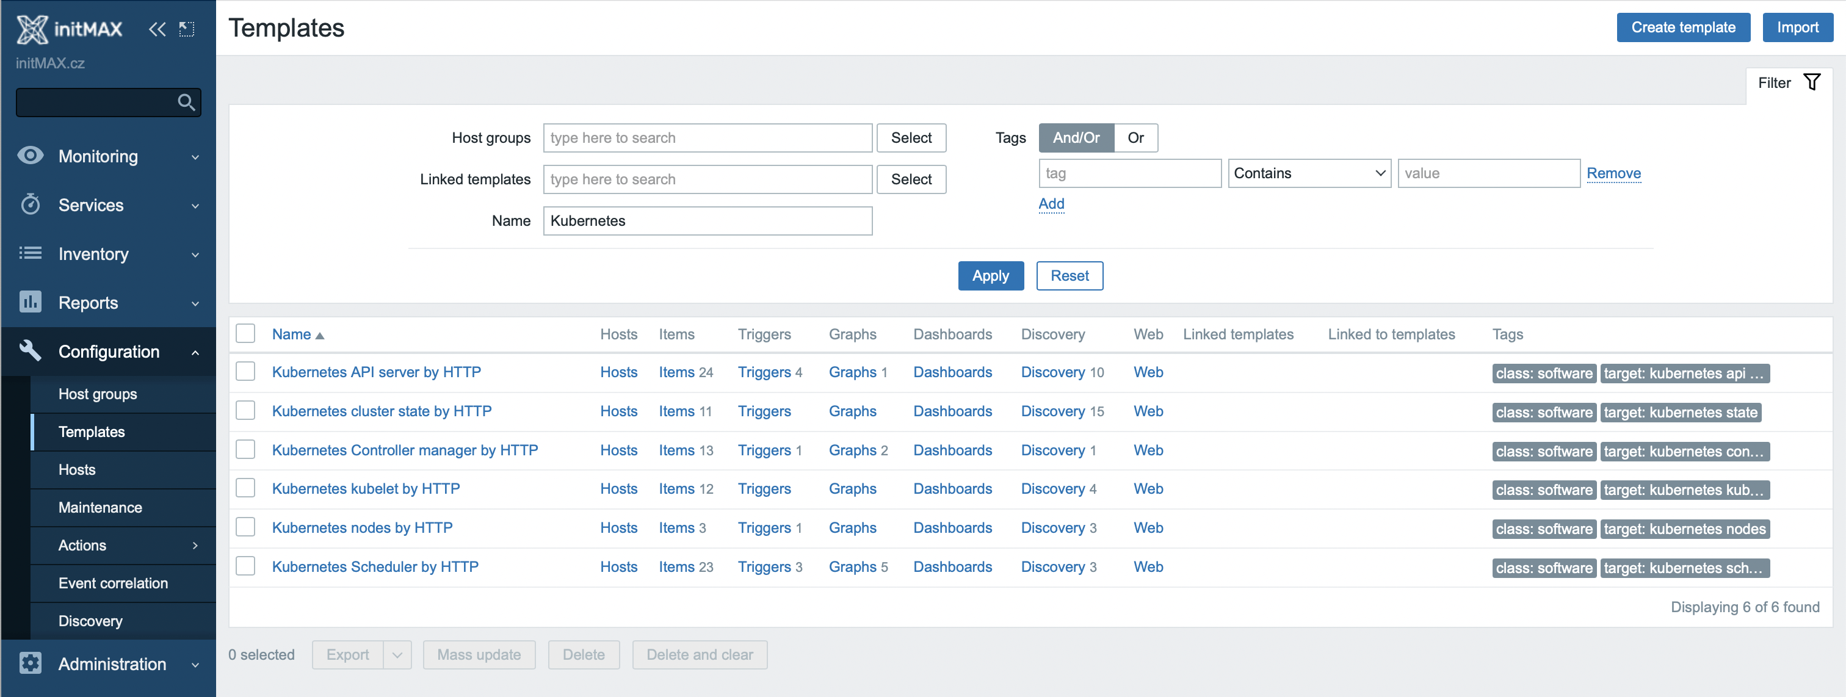
Task: Check Kubernetes Scheduler by HTTP row
Action: click(x=246, y=566)
